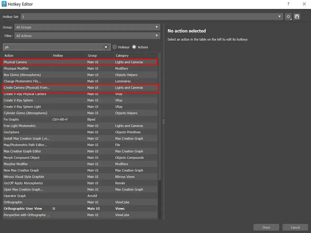This screenshot has height=233, width=311.
Task: Sort by the Action column header
Action: 27,56
